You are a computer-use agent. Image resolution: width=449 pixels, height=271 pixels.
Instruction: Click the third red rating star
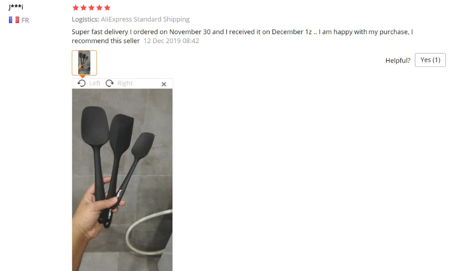point(91,8)
